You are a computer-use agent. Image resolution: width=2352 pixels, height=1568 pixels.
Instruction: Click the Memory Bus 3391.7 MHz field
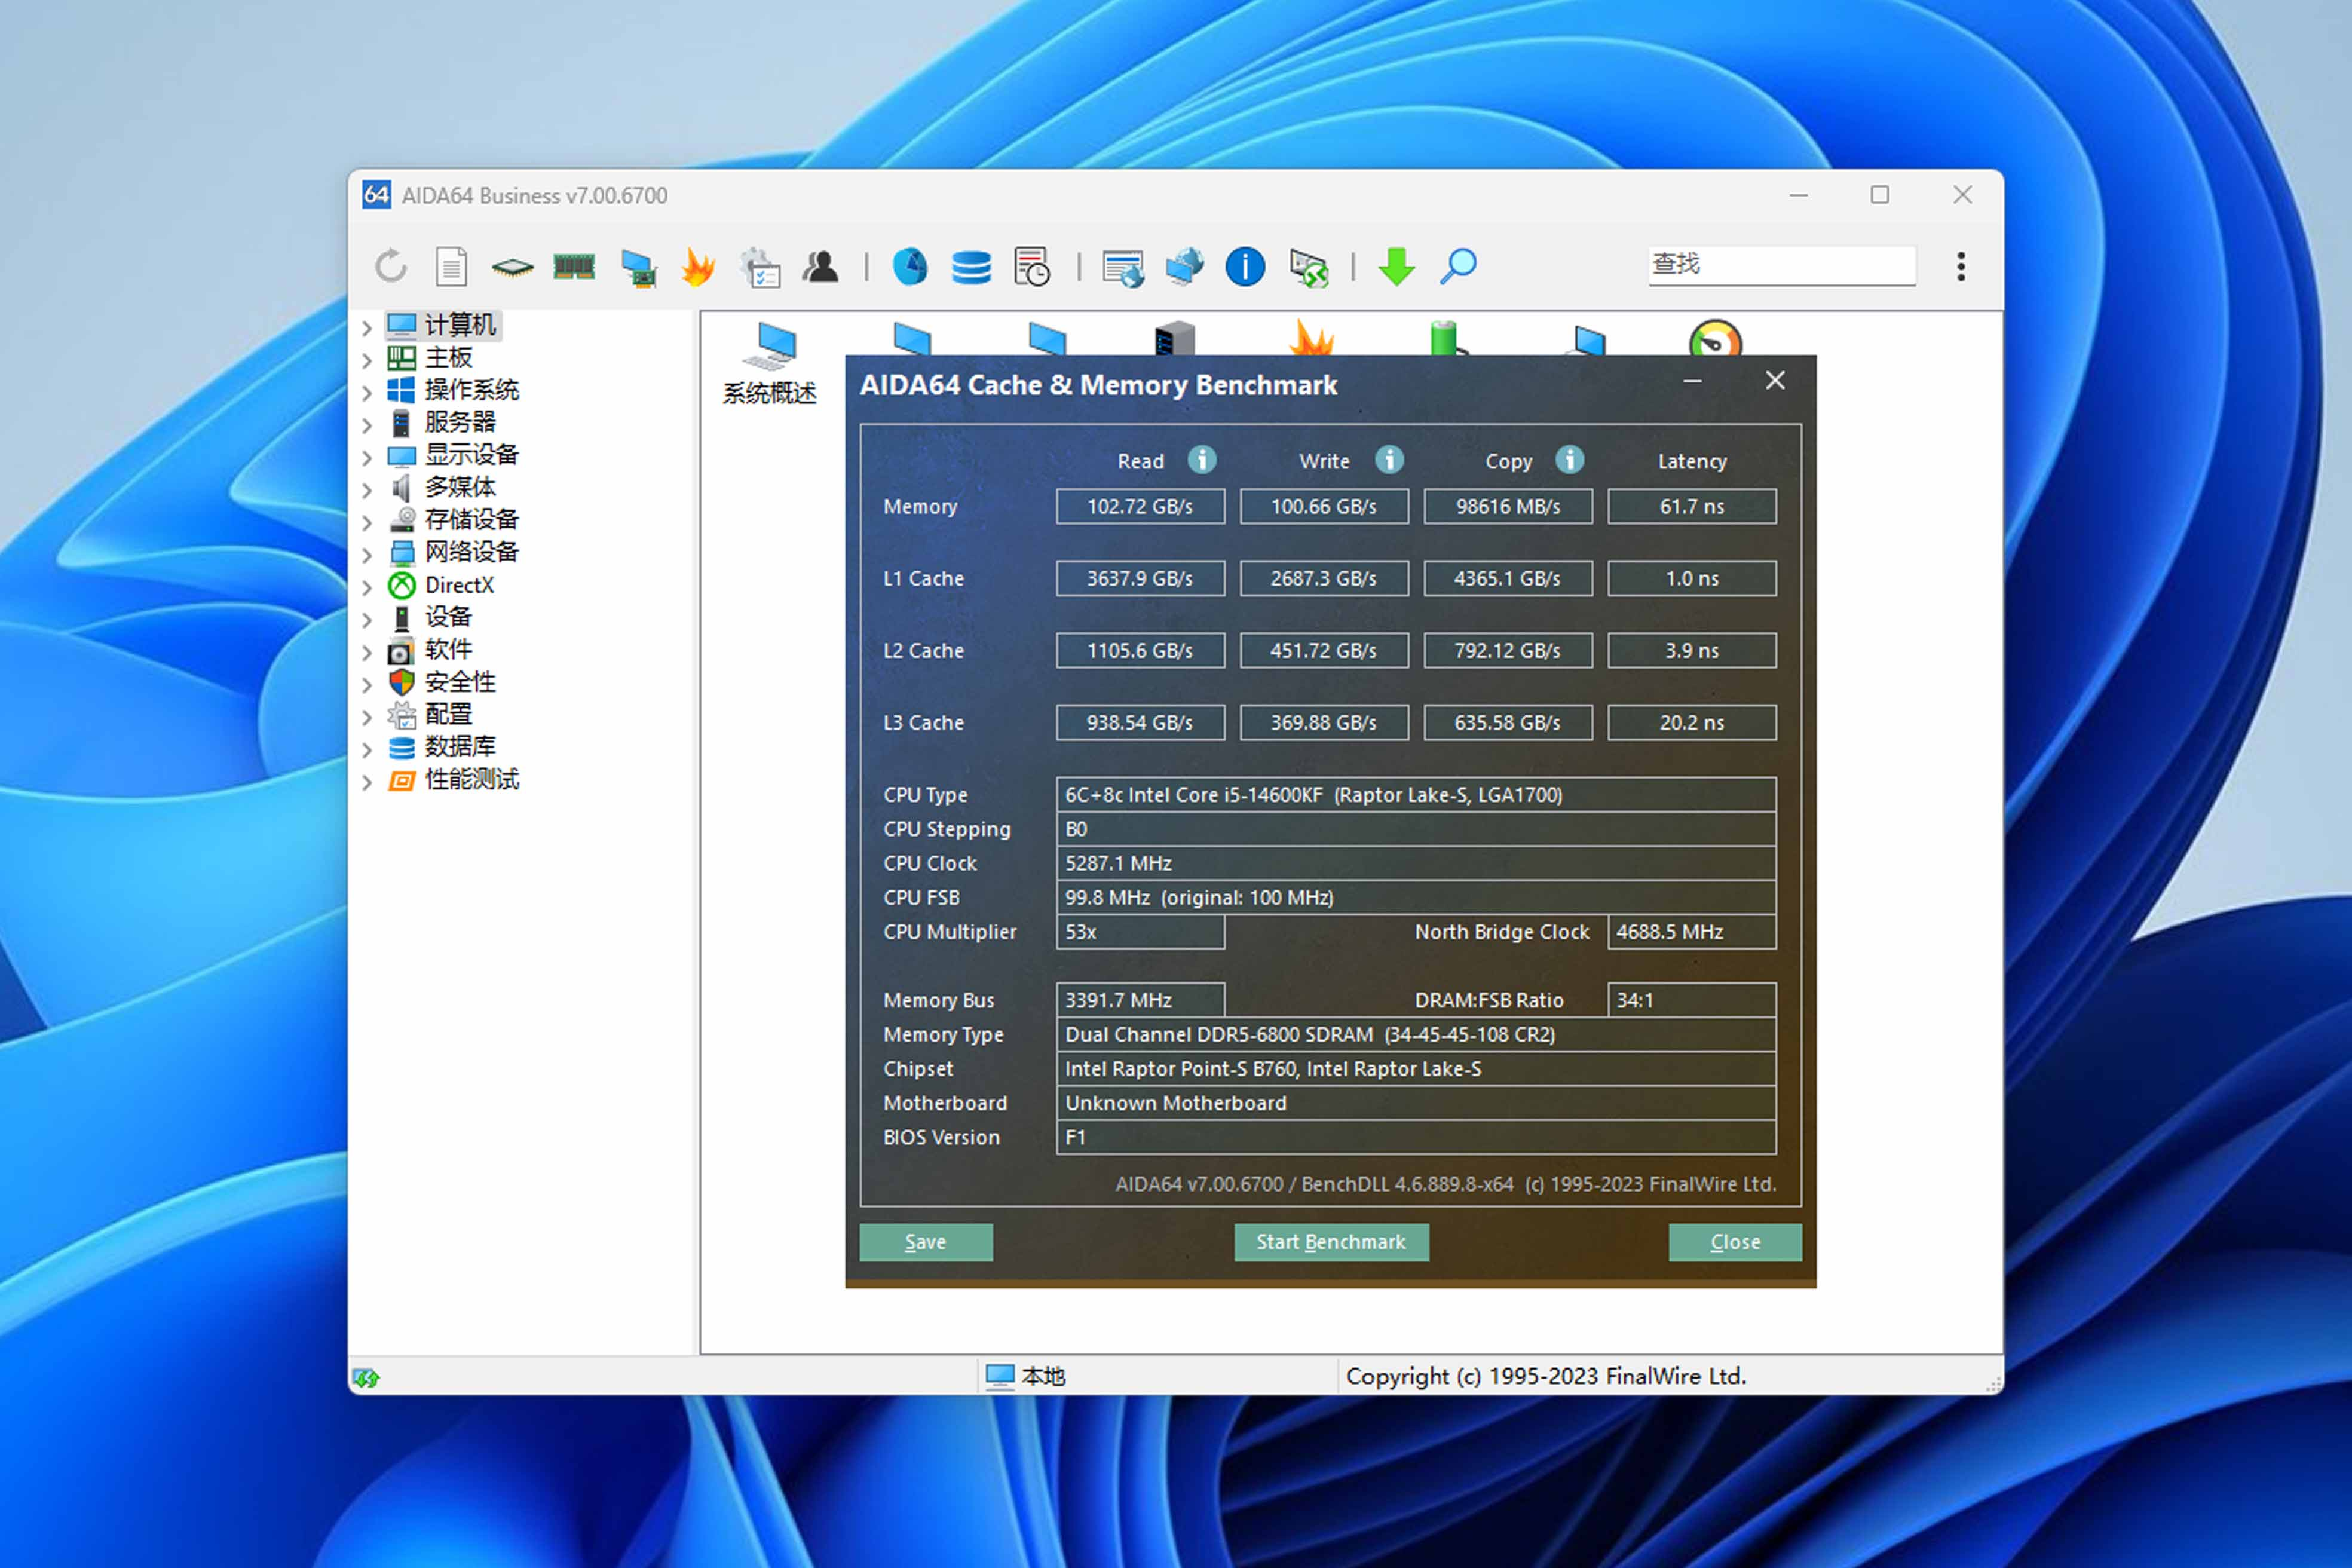pos(1140,1000)
